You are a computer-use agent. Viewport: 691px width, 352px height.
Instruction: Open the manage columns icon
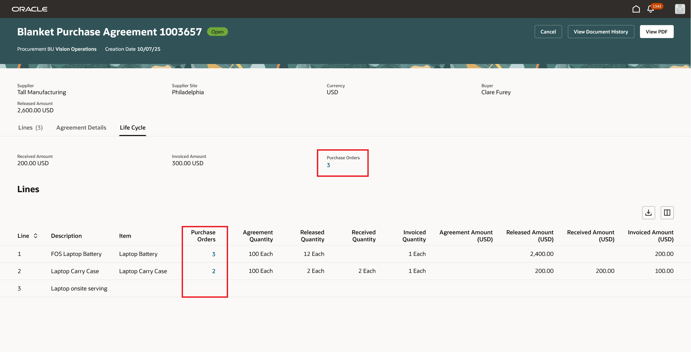coord(667,213)
